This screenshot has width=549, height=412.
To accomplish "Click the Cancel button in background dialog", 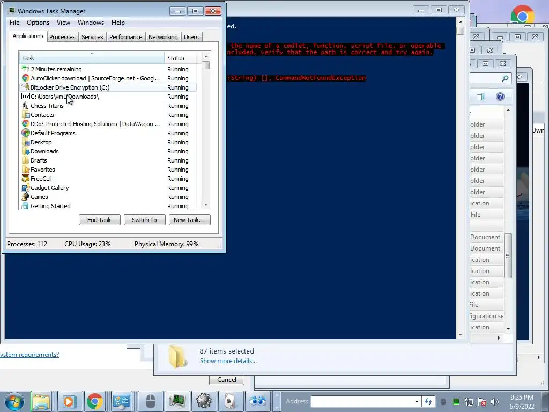I will (227, 380).
